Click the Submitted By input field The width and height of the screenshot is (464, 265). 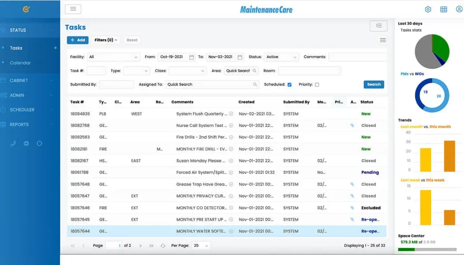click(x=116, y=84)
